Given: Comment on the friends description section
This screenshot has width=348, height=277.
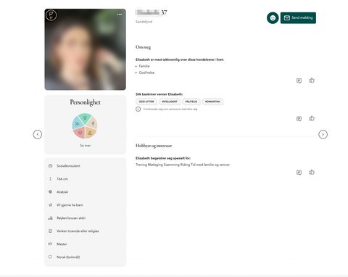Looking at the screenshot, I should pyautogui.click(x=299, y=119).
